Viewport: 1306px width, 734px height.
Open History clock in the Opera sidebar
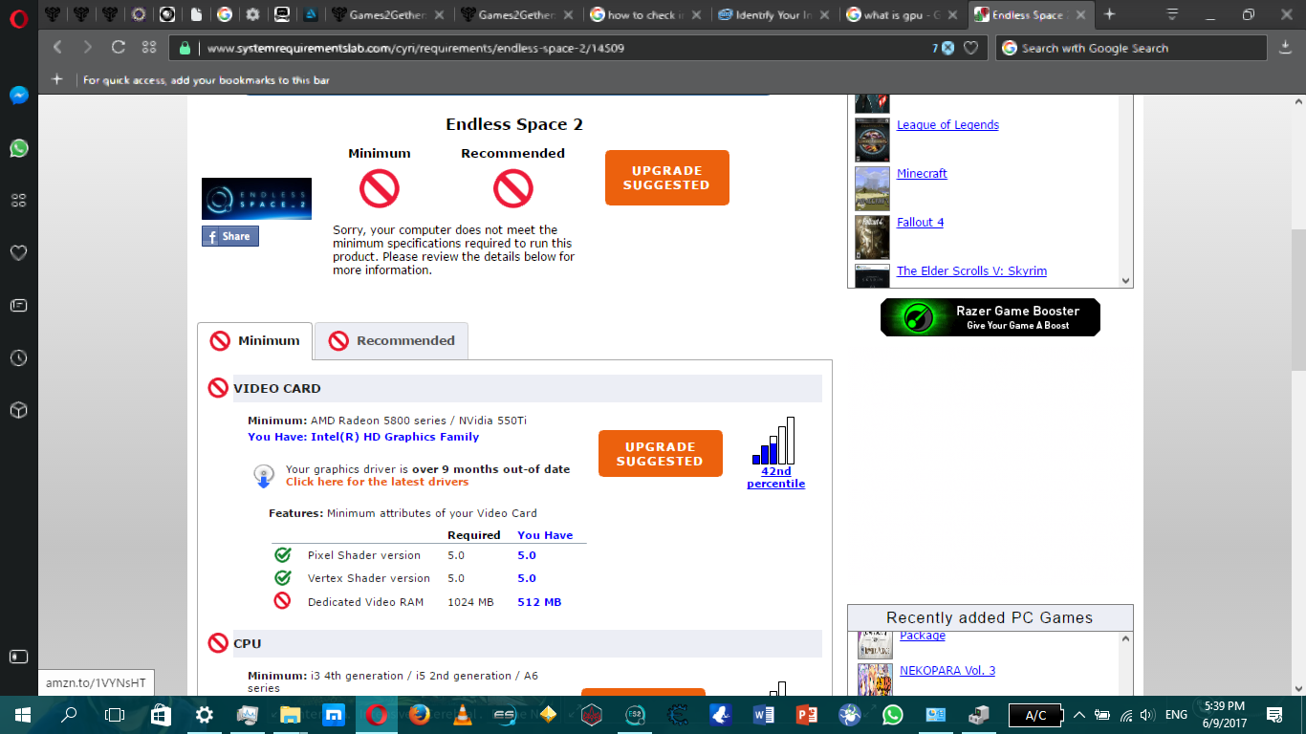click(18, 358)
